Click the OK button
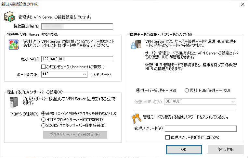Screen dimensions: 248x158 point(184,150)
